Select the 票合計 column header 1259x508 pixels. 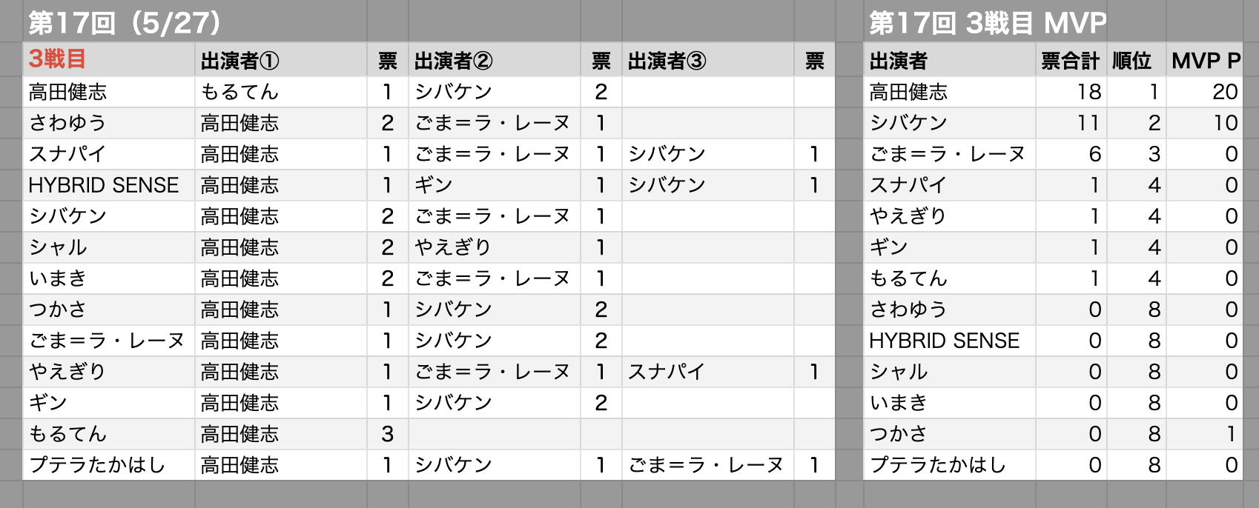point(1071,60)
